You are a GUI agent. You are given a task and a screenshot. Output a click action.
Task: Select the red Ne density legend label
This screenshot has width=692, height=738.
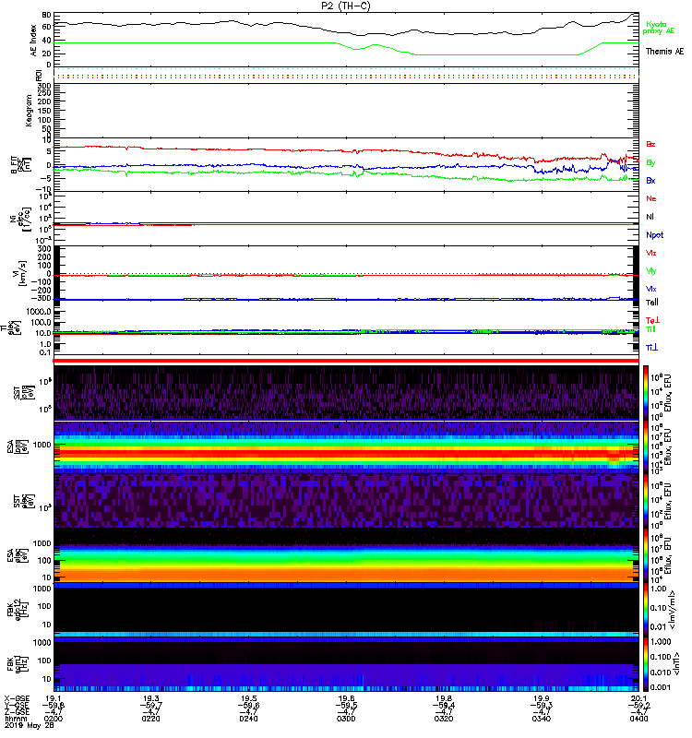[651, 198]
